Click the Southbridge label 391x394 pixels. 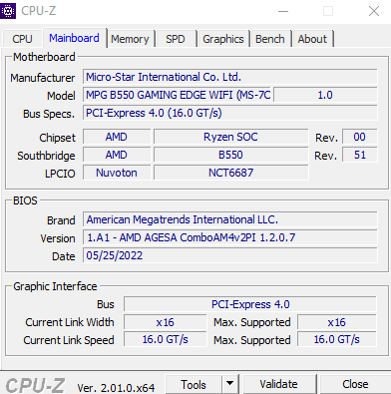[x=46, y=156]
